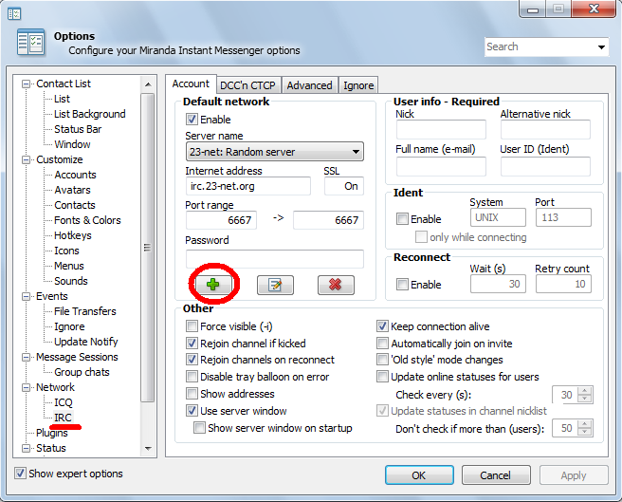622x502 pixels.
Task: Click the tree scrollbar down arrow
Action: [x=148, y=449]
